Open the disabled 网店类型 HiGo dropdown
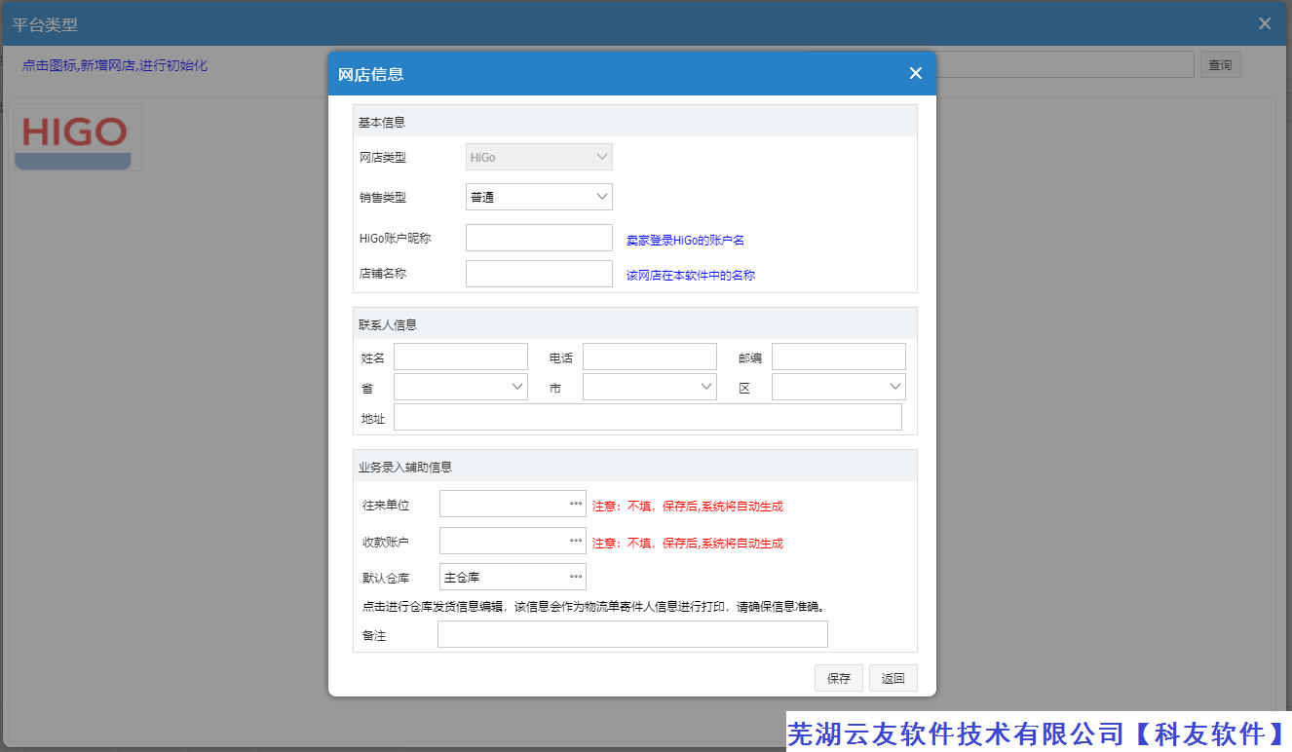The image size is (1292, 752). point(539,157)
